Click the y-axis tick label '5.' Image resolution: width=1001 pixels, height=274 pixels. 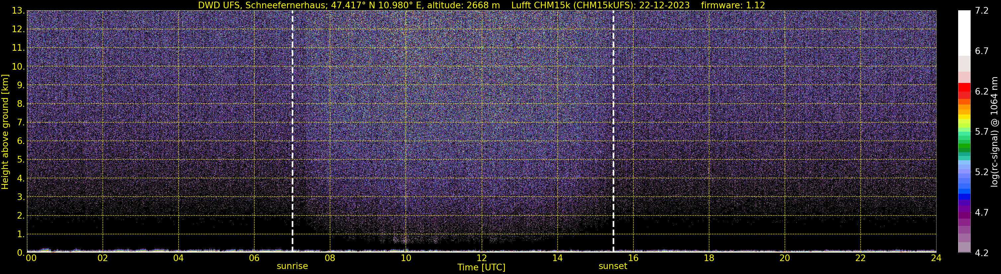tap(21, 160)
